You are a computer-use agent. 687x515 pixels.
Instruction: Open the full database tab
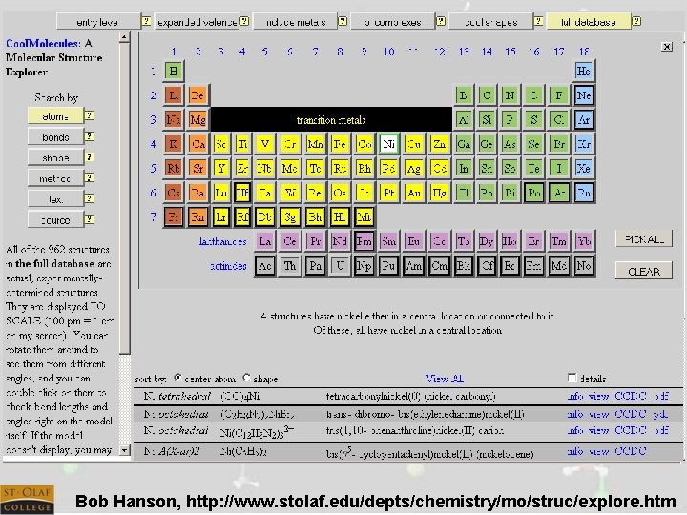coord(589,21)
